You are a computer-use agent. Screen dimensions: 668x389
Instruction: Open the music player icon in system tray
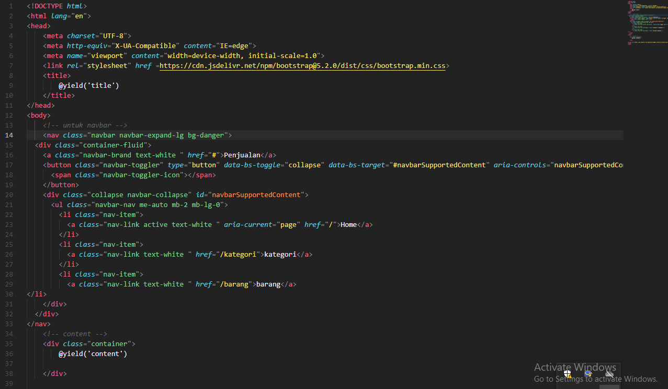(588, 374)
